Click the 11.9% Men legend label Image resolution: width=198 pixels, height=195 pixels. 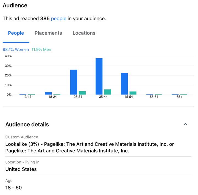(41, 50)
